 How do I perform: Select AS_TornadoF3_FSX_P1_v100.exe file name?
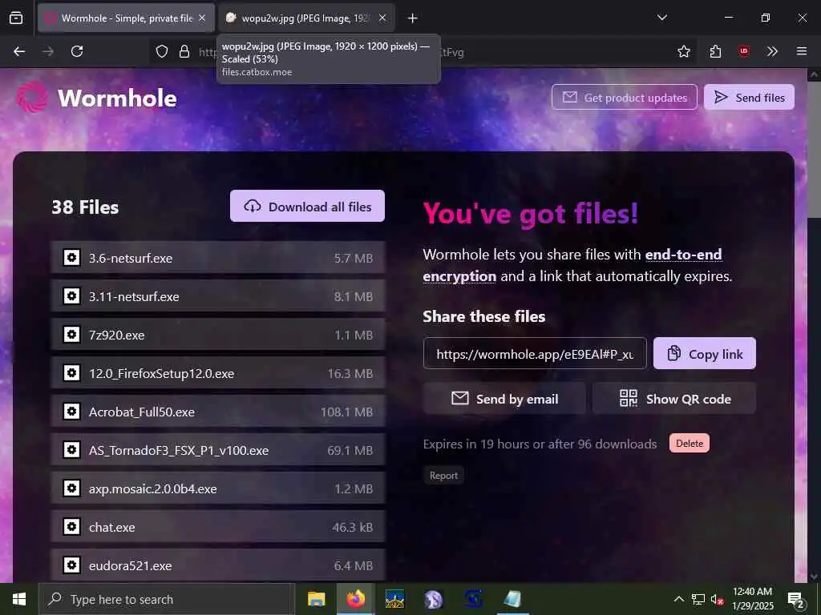tap(179, 450)
